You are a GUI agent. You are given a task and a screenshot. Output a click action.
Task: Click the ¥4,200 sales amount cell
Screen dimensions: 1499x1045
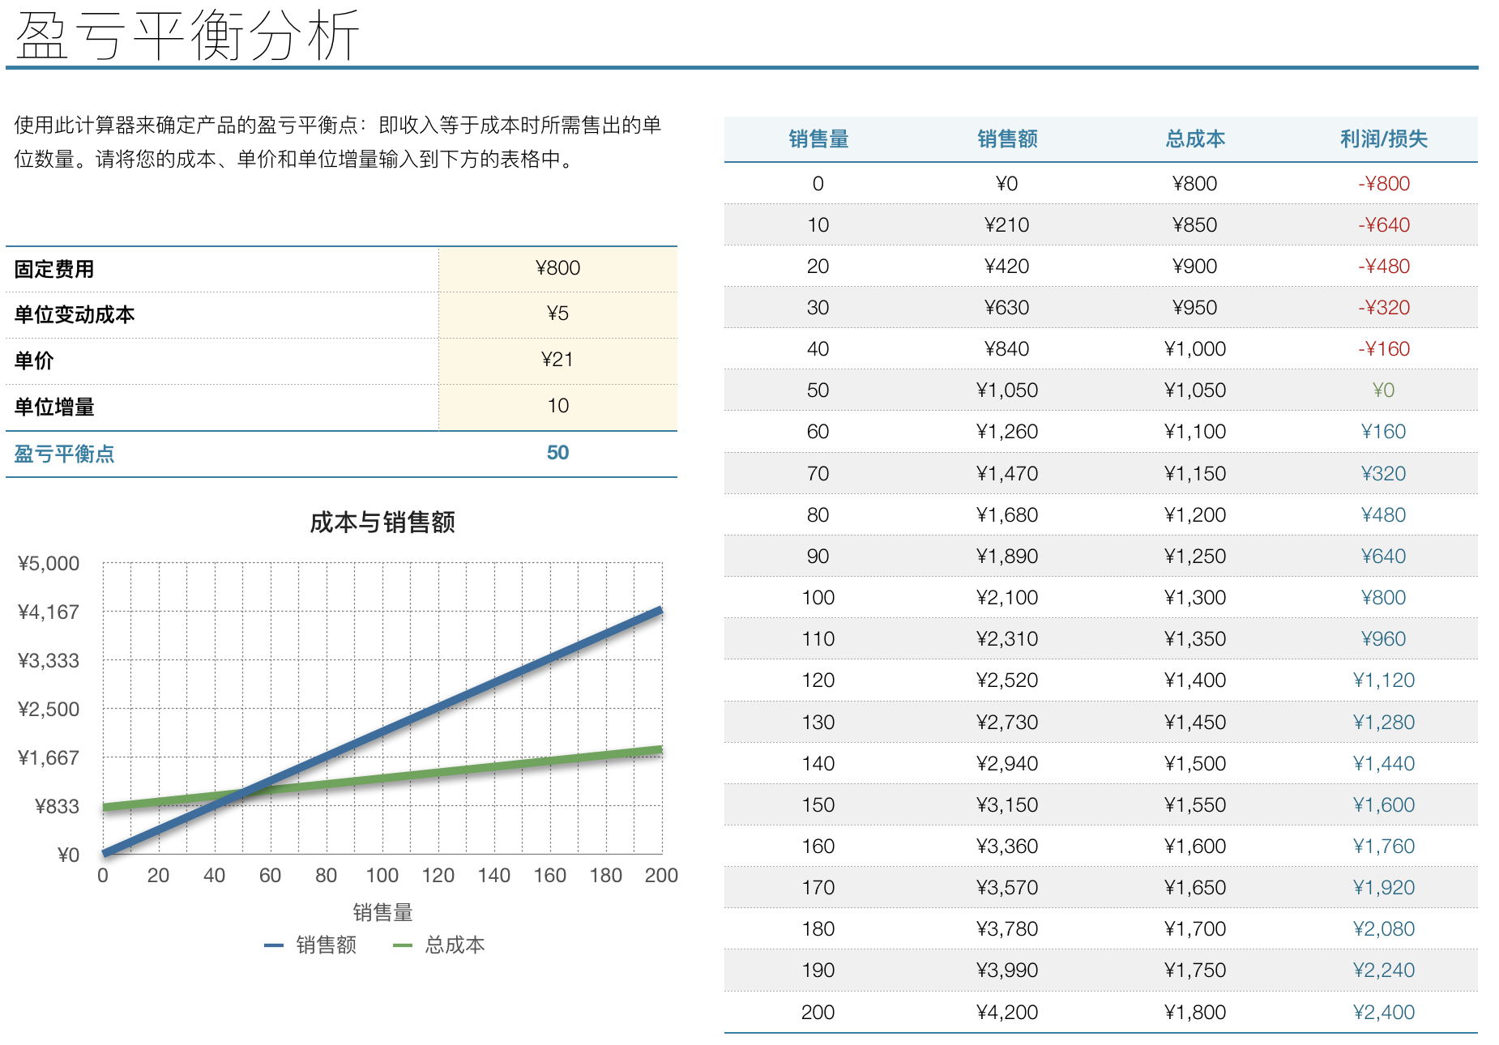[1007, 1013]
